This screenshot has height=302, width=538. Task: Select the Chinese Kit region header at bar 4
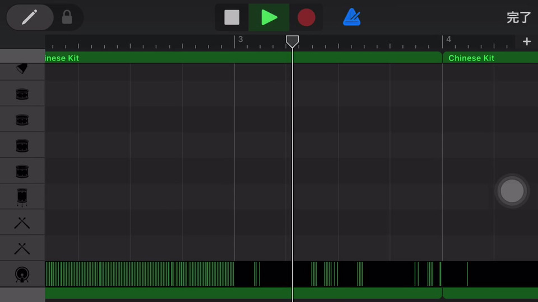tap(490, 58)
